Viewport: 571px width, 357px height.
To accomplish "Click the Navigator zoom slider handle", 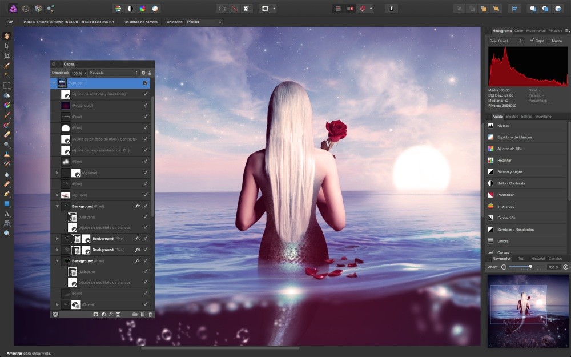I will (530, 267).
